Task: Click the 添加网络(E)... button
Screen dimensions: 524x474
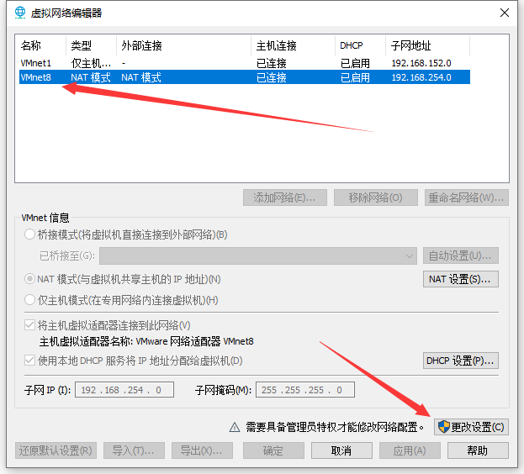Action: click(285, 197)
